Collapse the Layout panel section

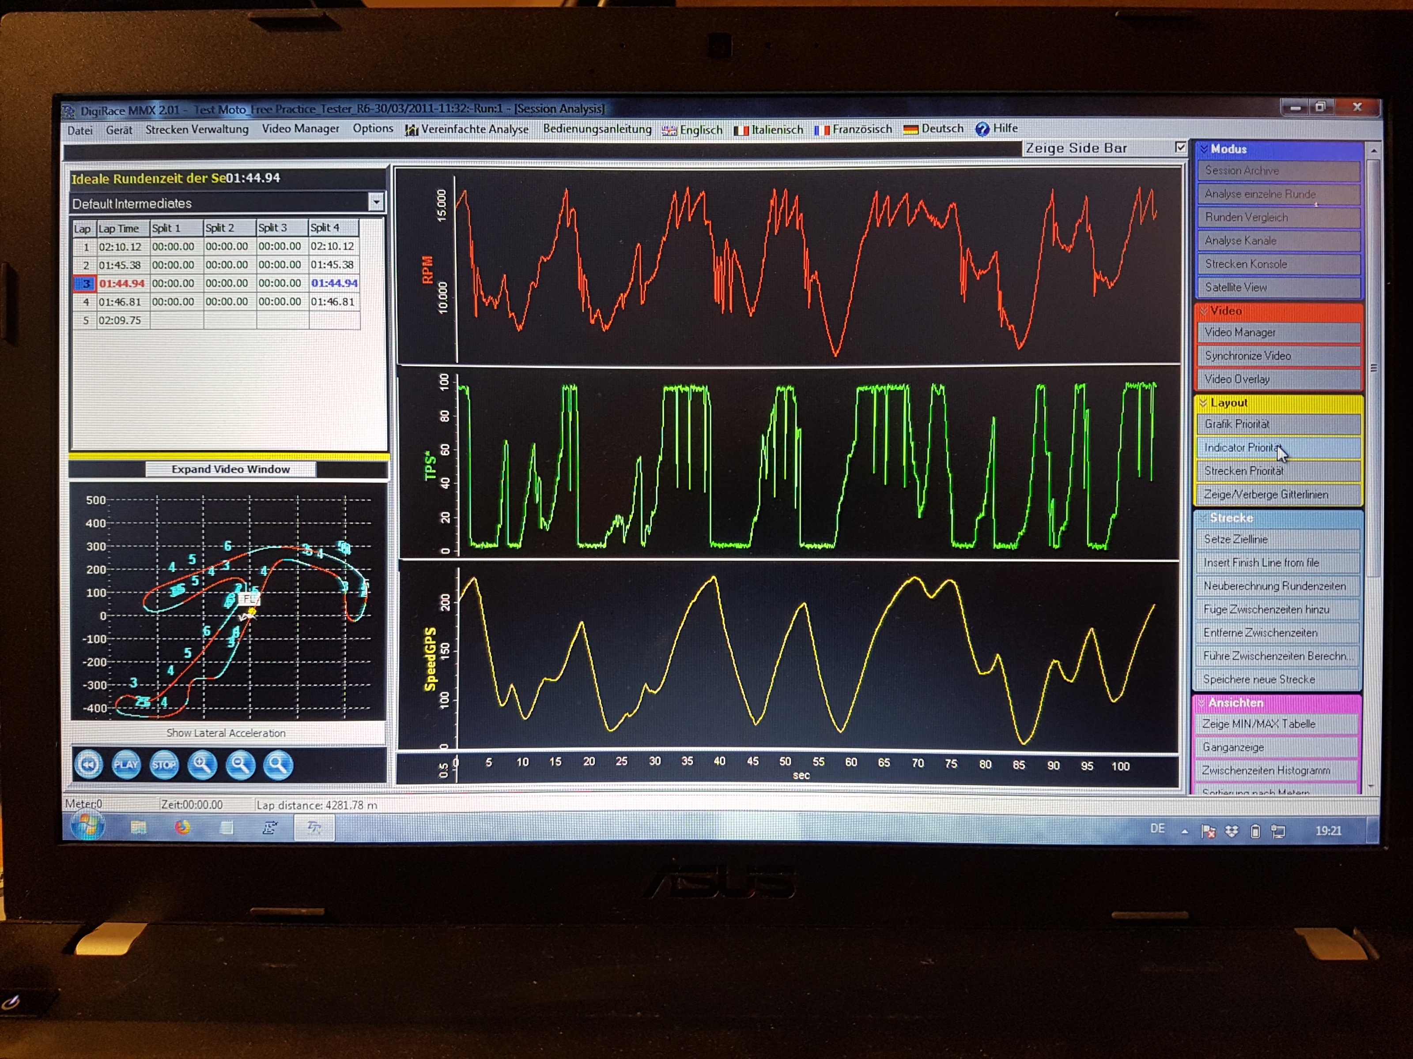[x=1203, y=402]
